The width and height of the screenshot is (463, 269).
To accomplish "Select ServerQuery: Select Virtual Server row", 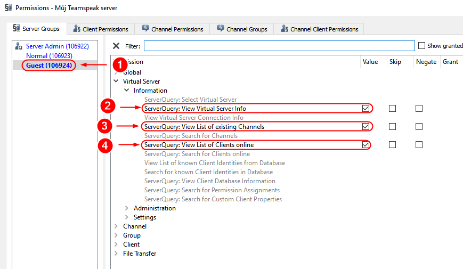I will pos(190,100).
